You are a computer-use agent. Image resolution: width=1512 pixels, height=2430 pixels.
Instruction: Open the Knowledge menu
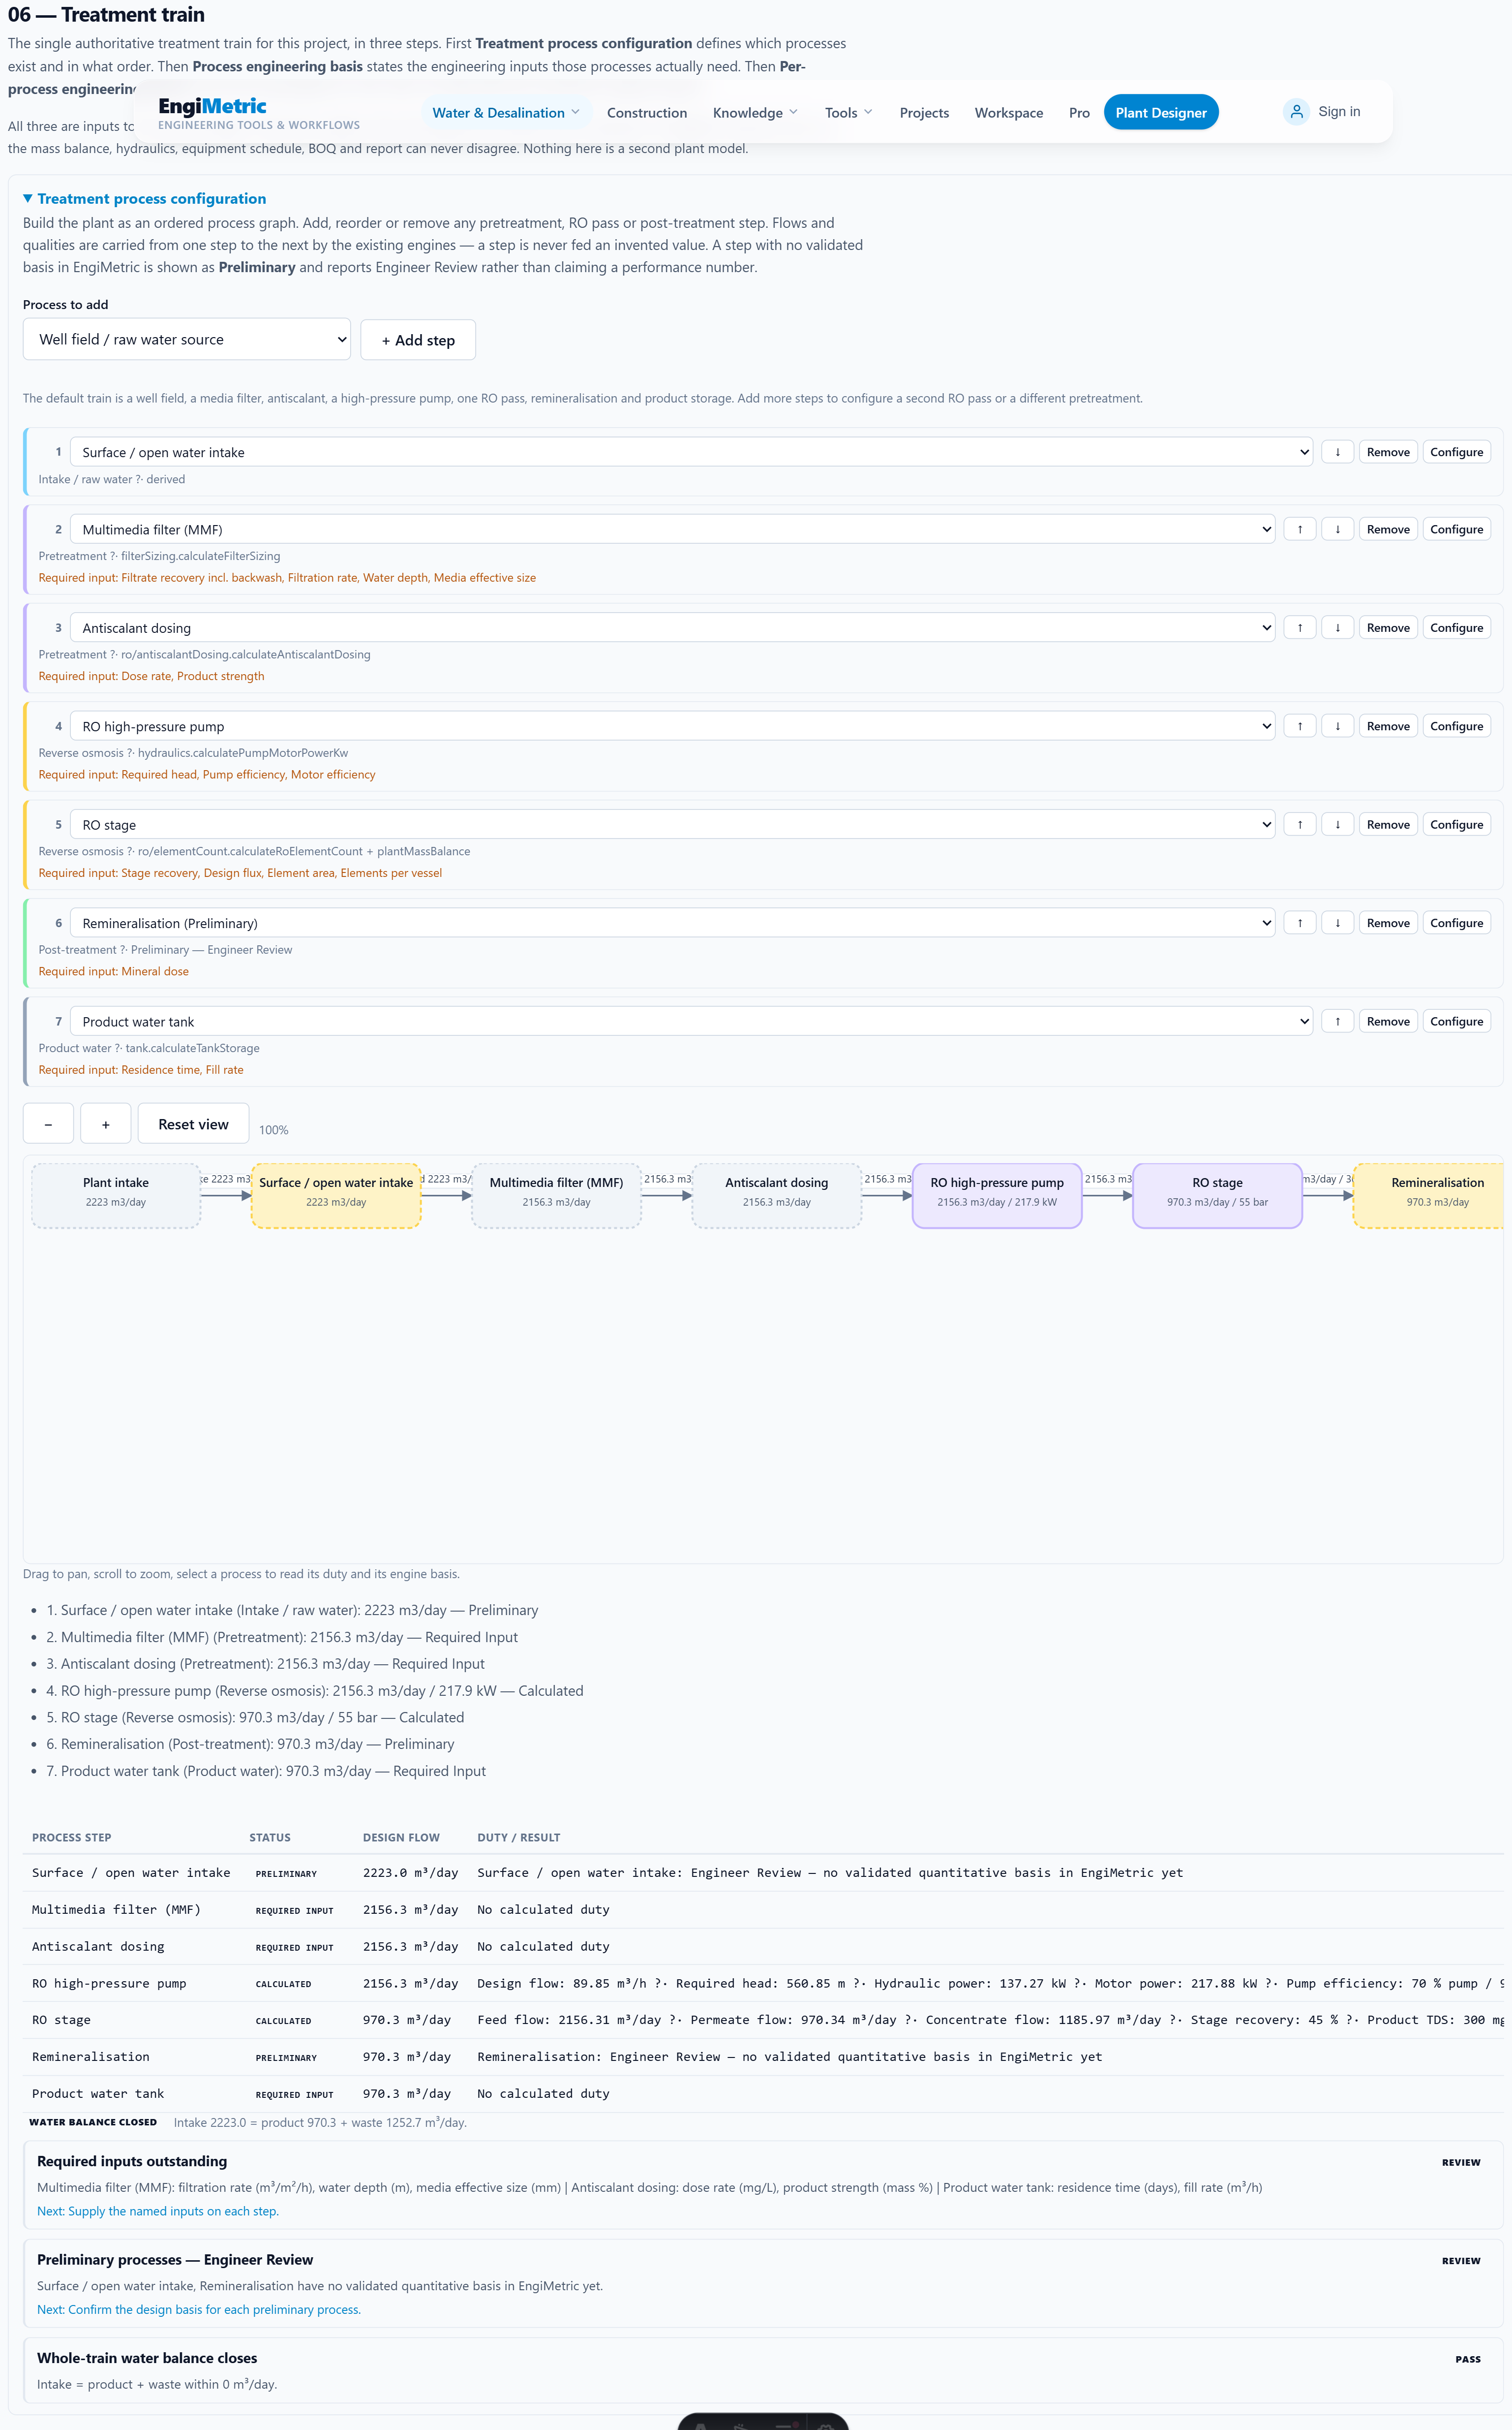(755, 113)
